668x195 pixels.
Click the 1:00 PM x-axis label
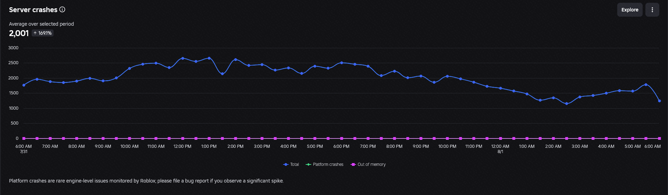coord(209,146)
